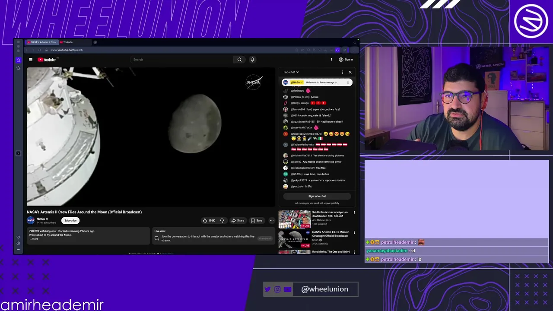This screenshot has height=311, width=553.
Task: Click the Open panel live chat button
Action: 265,238
